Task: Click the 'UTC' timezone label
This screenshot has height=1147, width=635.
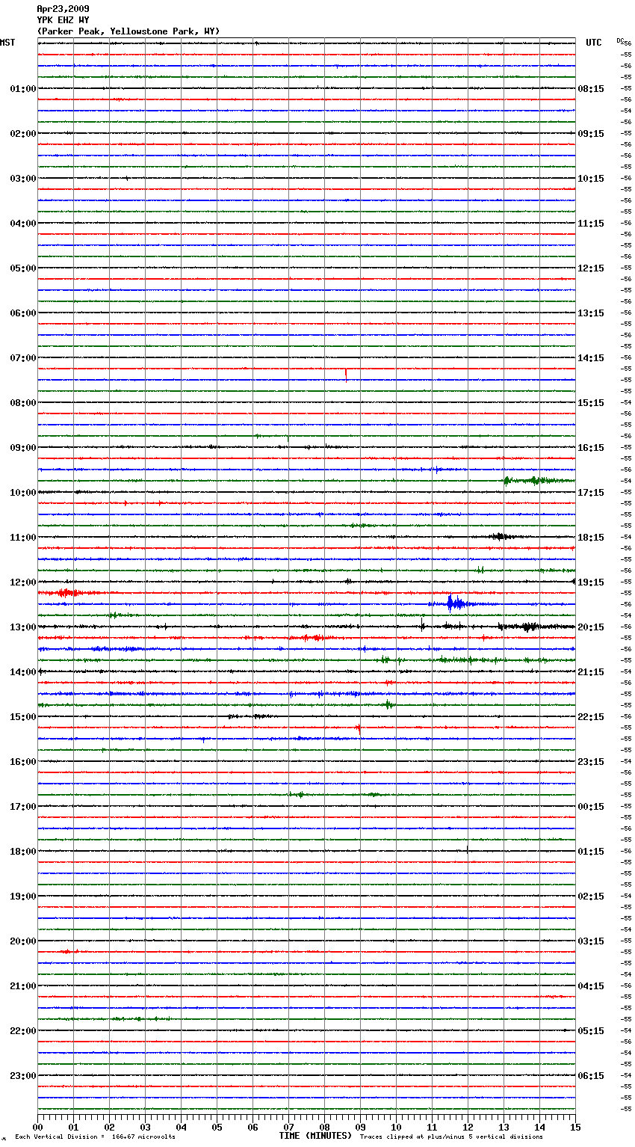Action: coord(594,43)
